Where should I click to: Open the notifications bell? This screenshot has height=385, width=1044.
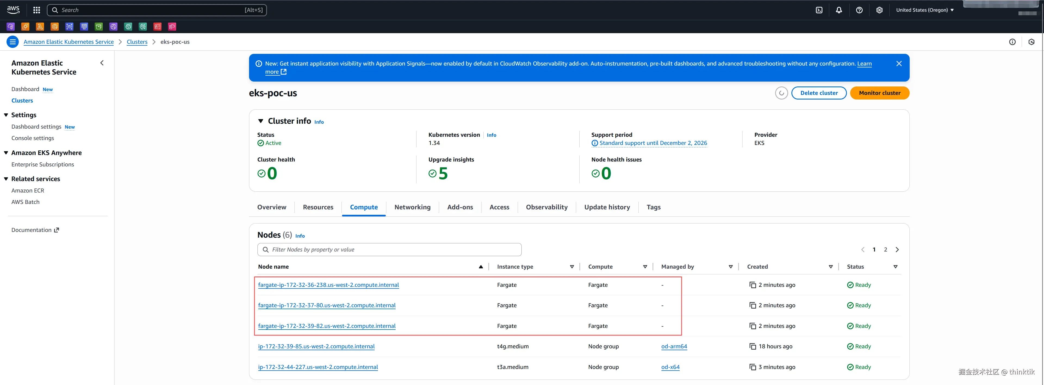839,10
